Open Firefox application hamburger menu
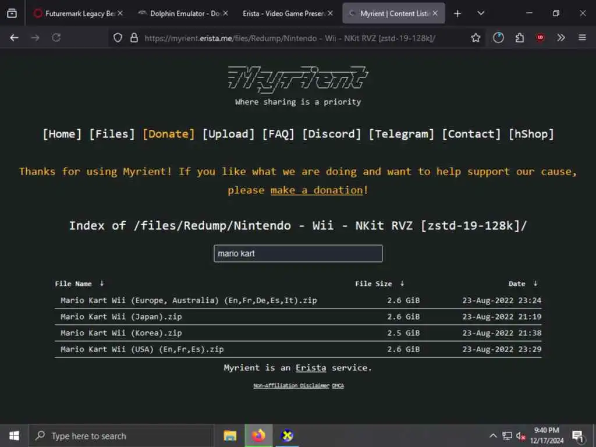Image resolution: width=596 pixels, height=447 pixels. (x=582, y=38)
